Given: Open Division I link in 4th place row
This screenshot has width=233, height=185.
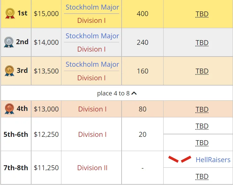Looking at the screenshot, I should (92, 109).
